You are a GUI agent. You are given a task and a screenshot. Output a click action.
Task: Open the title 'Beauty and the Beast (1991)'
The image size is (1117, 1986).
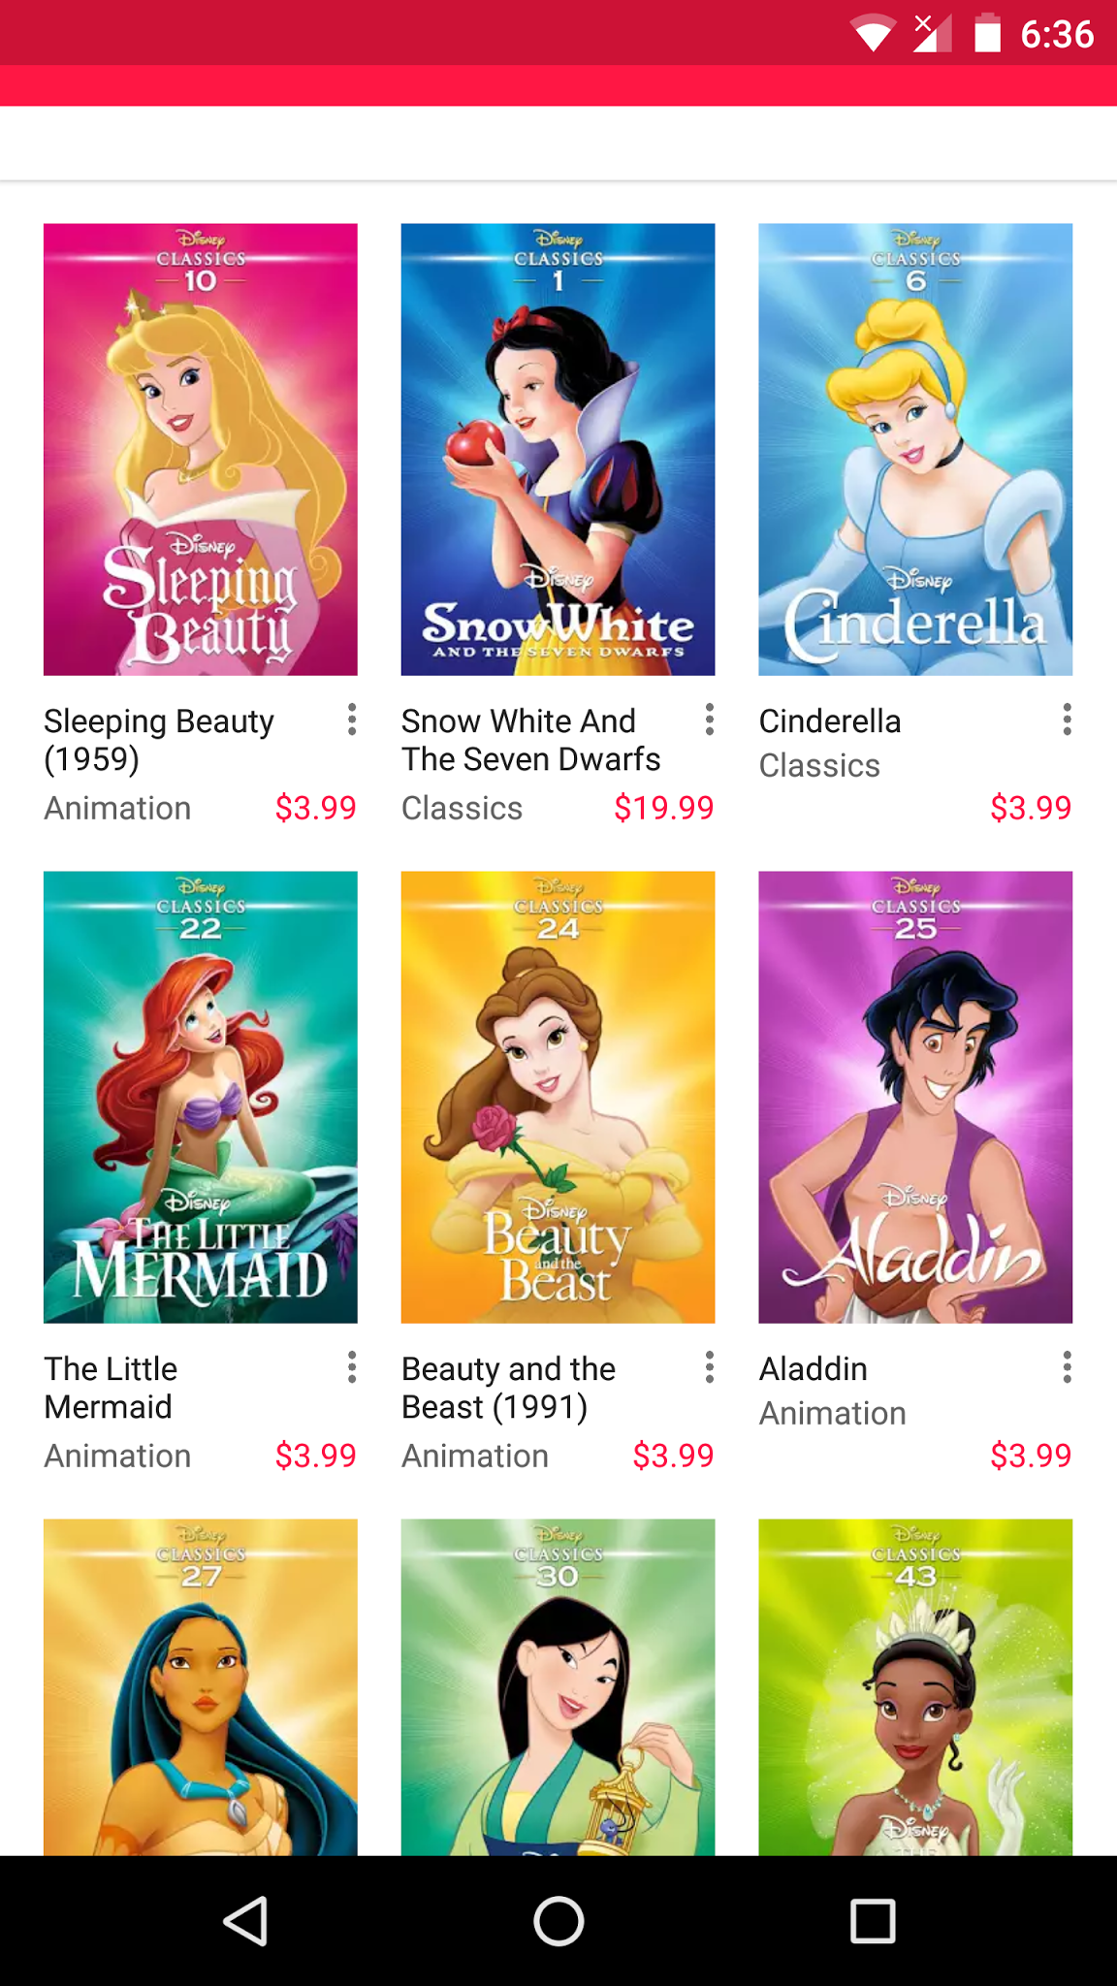click(509, 1388)
